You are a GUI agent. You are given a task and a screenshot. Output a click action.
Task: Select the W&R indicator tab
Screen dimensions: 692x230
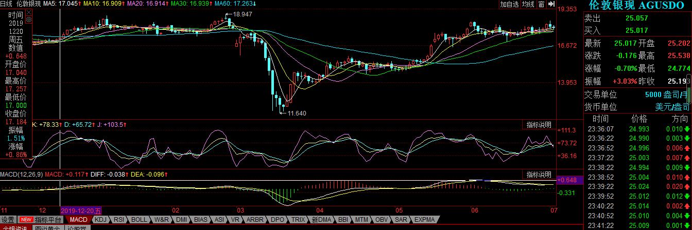[x=162, y=220]
